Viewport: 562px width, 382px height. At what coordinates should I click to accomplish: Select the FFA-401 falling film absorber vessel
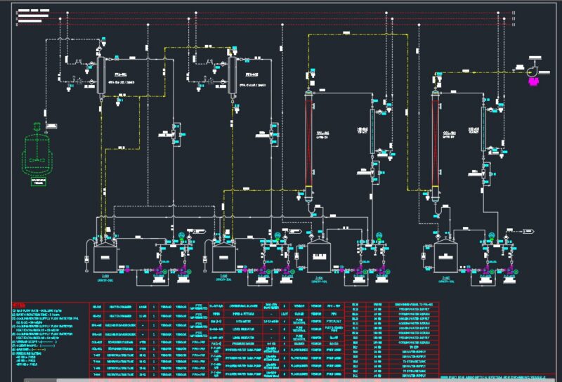(101, 75)
